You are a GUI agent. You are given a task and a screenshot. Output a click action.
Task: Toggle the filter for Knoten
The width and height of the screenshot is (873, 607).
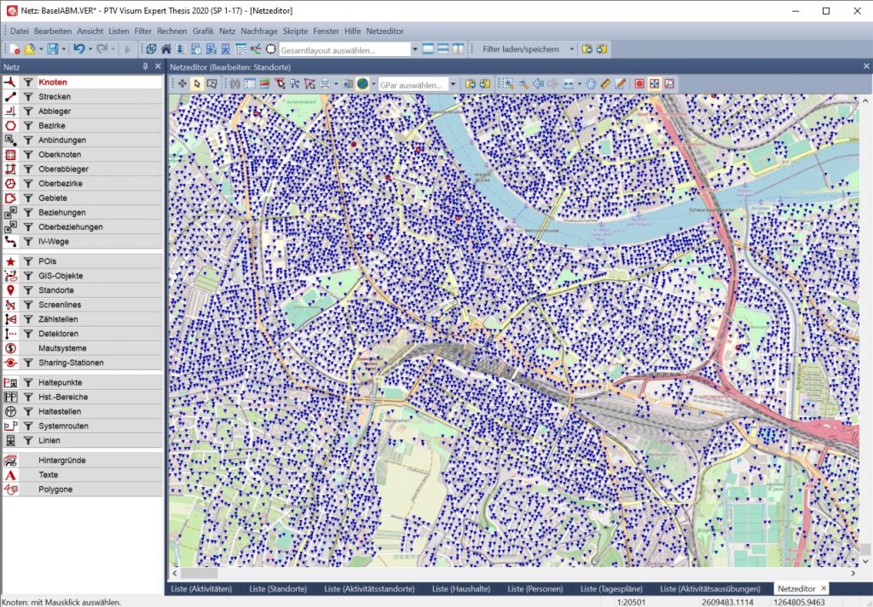click(28, 83)
